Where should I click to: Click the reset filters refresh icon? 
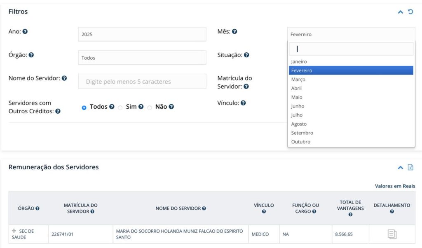click(410, 12)
